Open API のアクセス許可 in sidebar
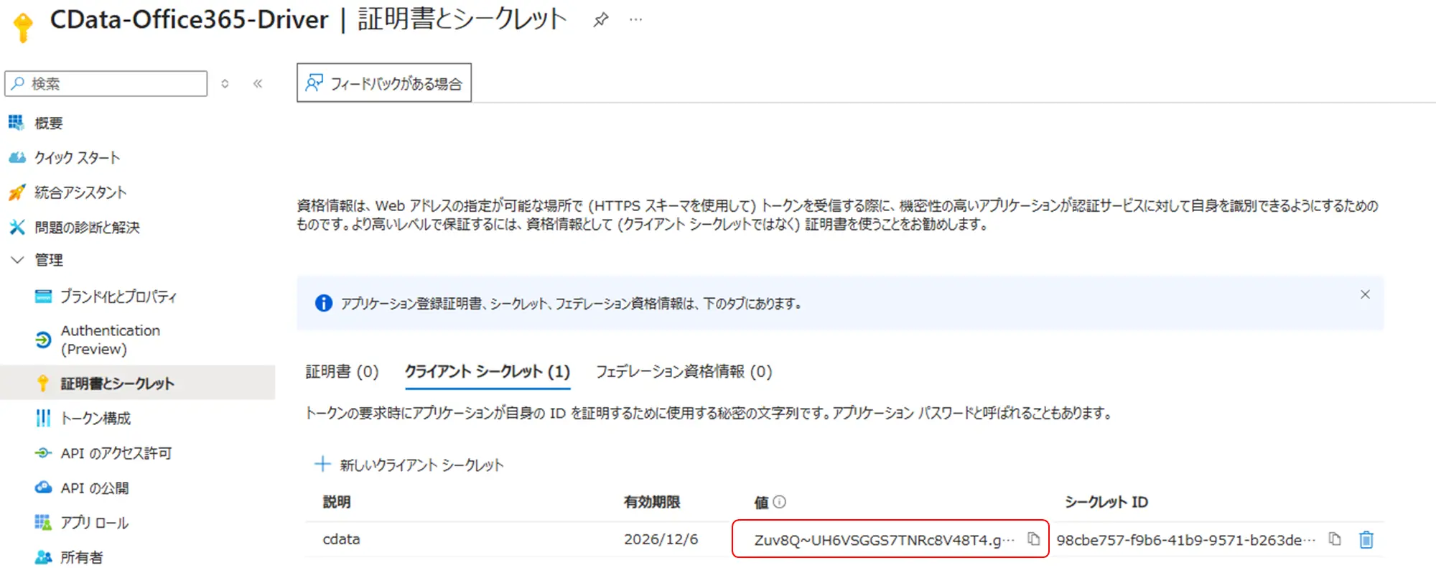 tap(116, 453)
